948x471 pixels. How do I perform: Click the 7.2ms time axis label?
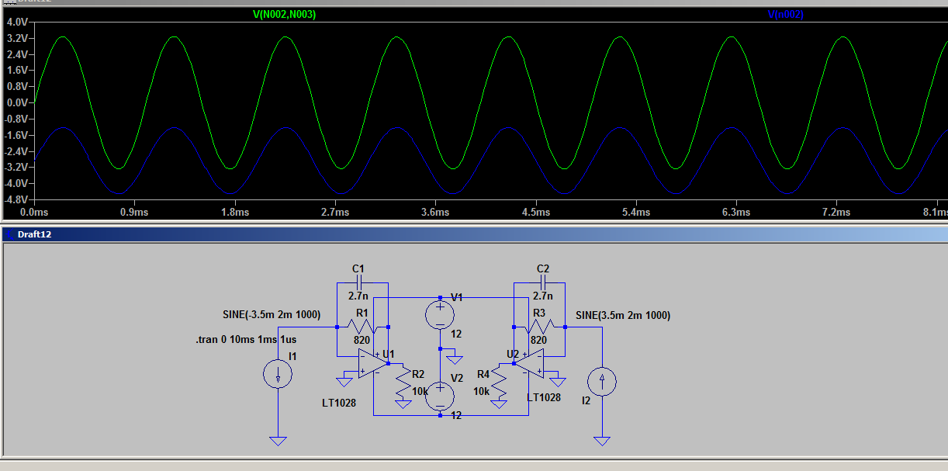836,212
